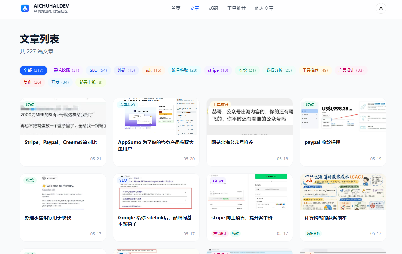This screenshot has width=402, height=254.
Task: Click SEO badge on Google sitelink thumbnail
Action: pyautogui.click(x=123, y=180)
